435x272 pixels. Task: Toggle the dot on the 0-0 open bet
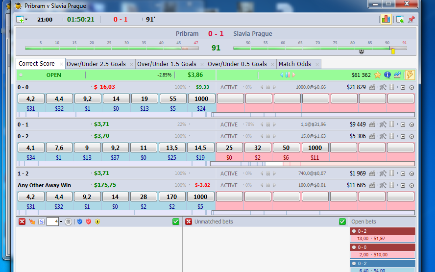pyautogui.click(x=354, y=247)
